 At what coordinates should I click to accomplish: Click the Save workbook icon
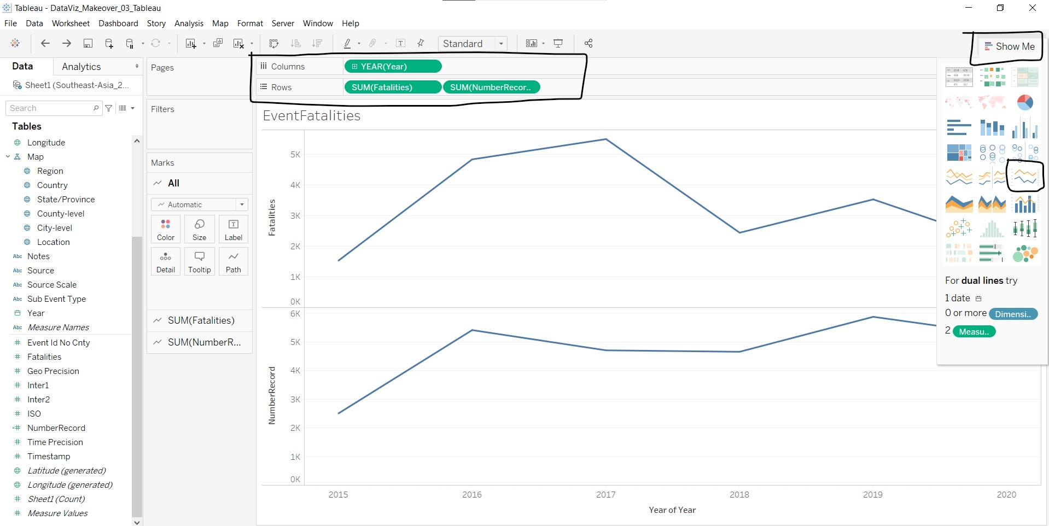[88, 44]
